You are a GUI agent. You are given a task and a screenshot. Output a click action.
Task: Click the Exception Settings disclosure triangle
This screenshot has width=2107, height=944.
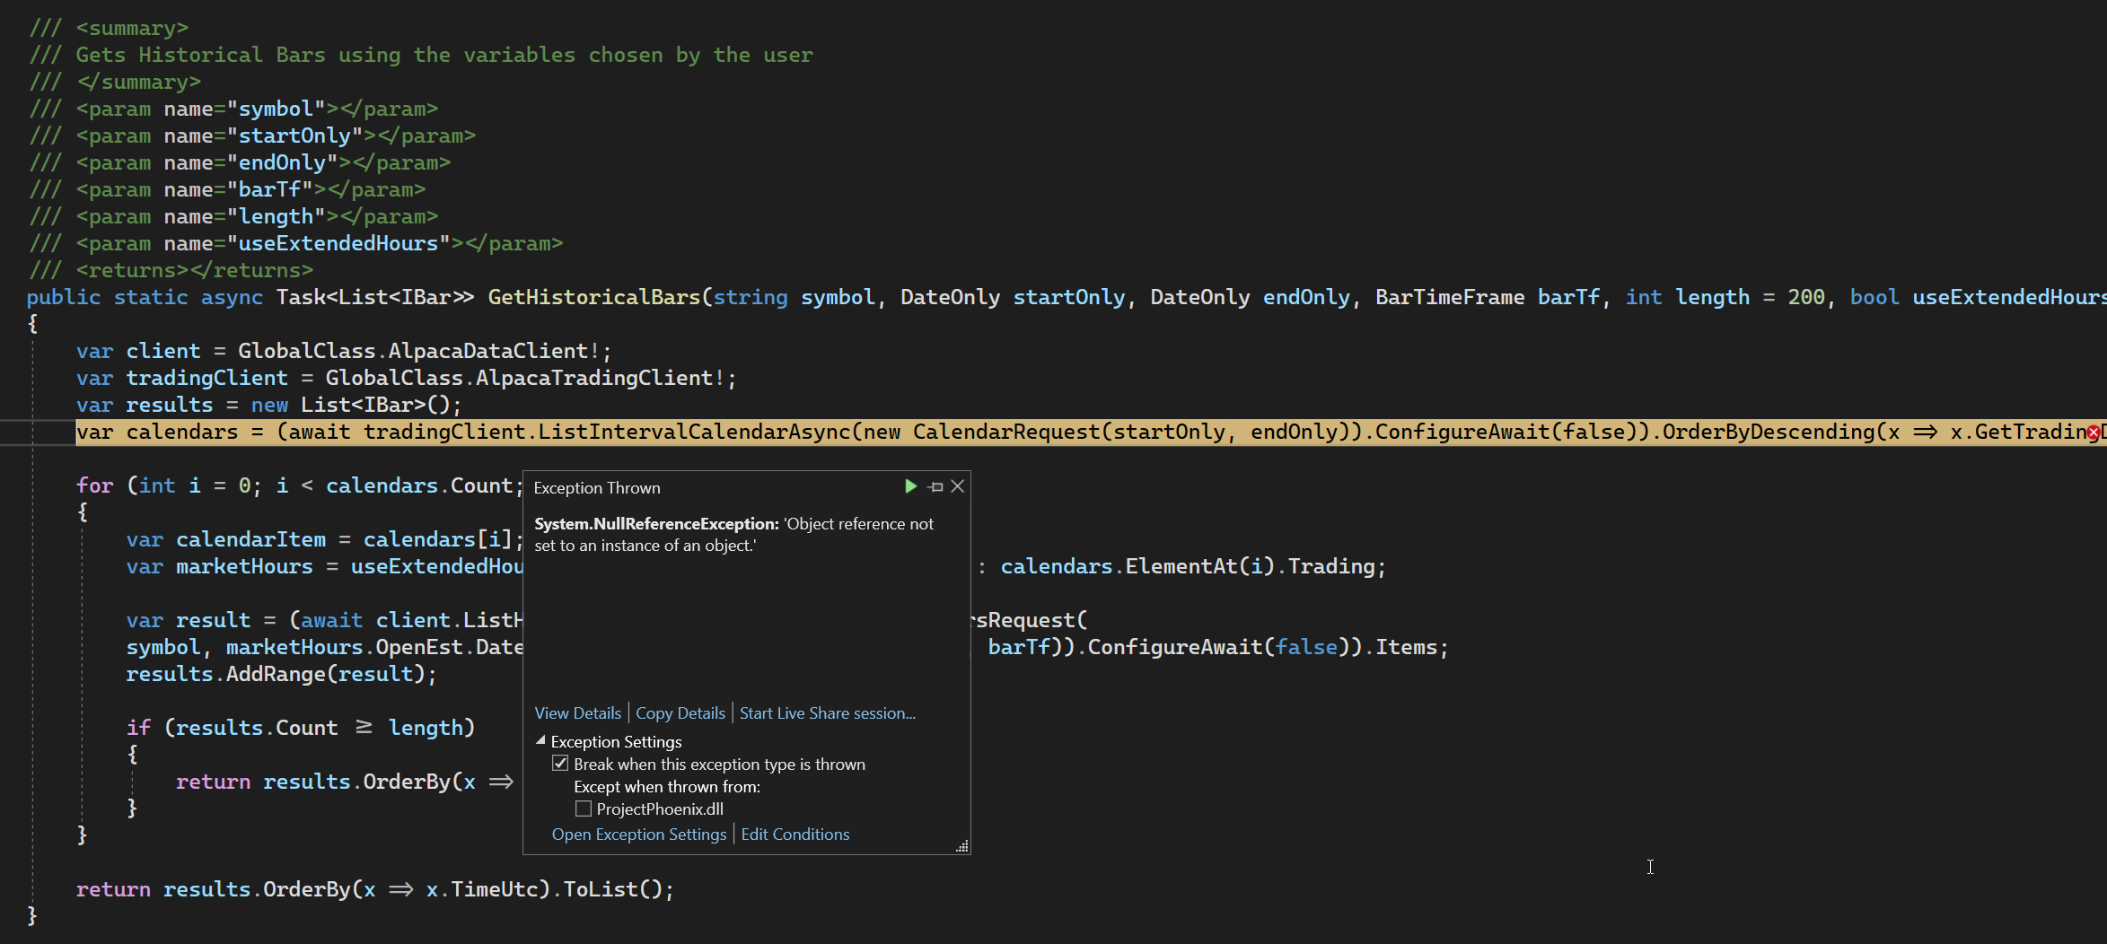pos(540,741)
